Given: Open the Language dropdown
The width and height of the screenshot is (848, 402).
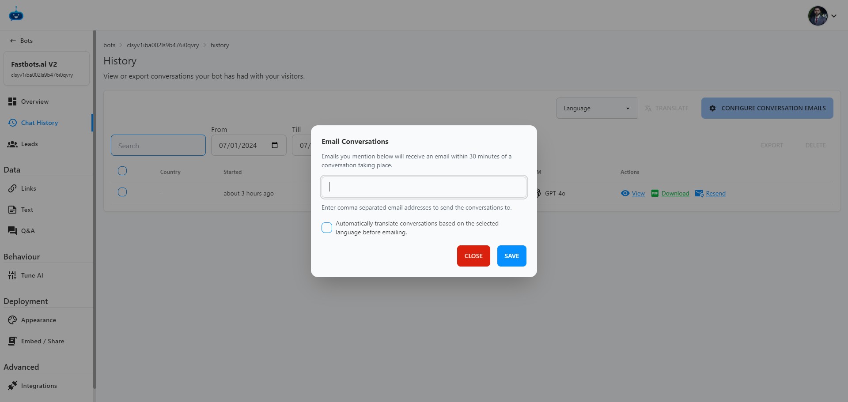Looking at the screenshot, I should (x=596, y=108).
